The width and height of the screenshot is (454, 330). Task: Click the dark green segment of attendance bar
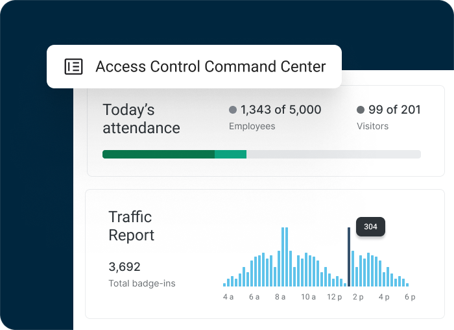158,154
